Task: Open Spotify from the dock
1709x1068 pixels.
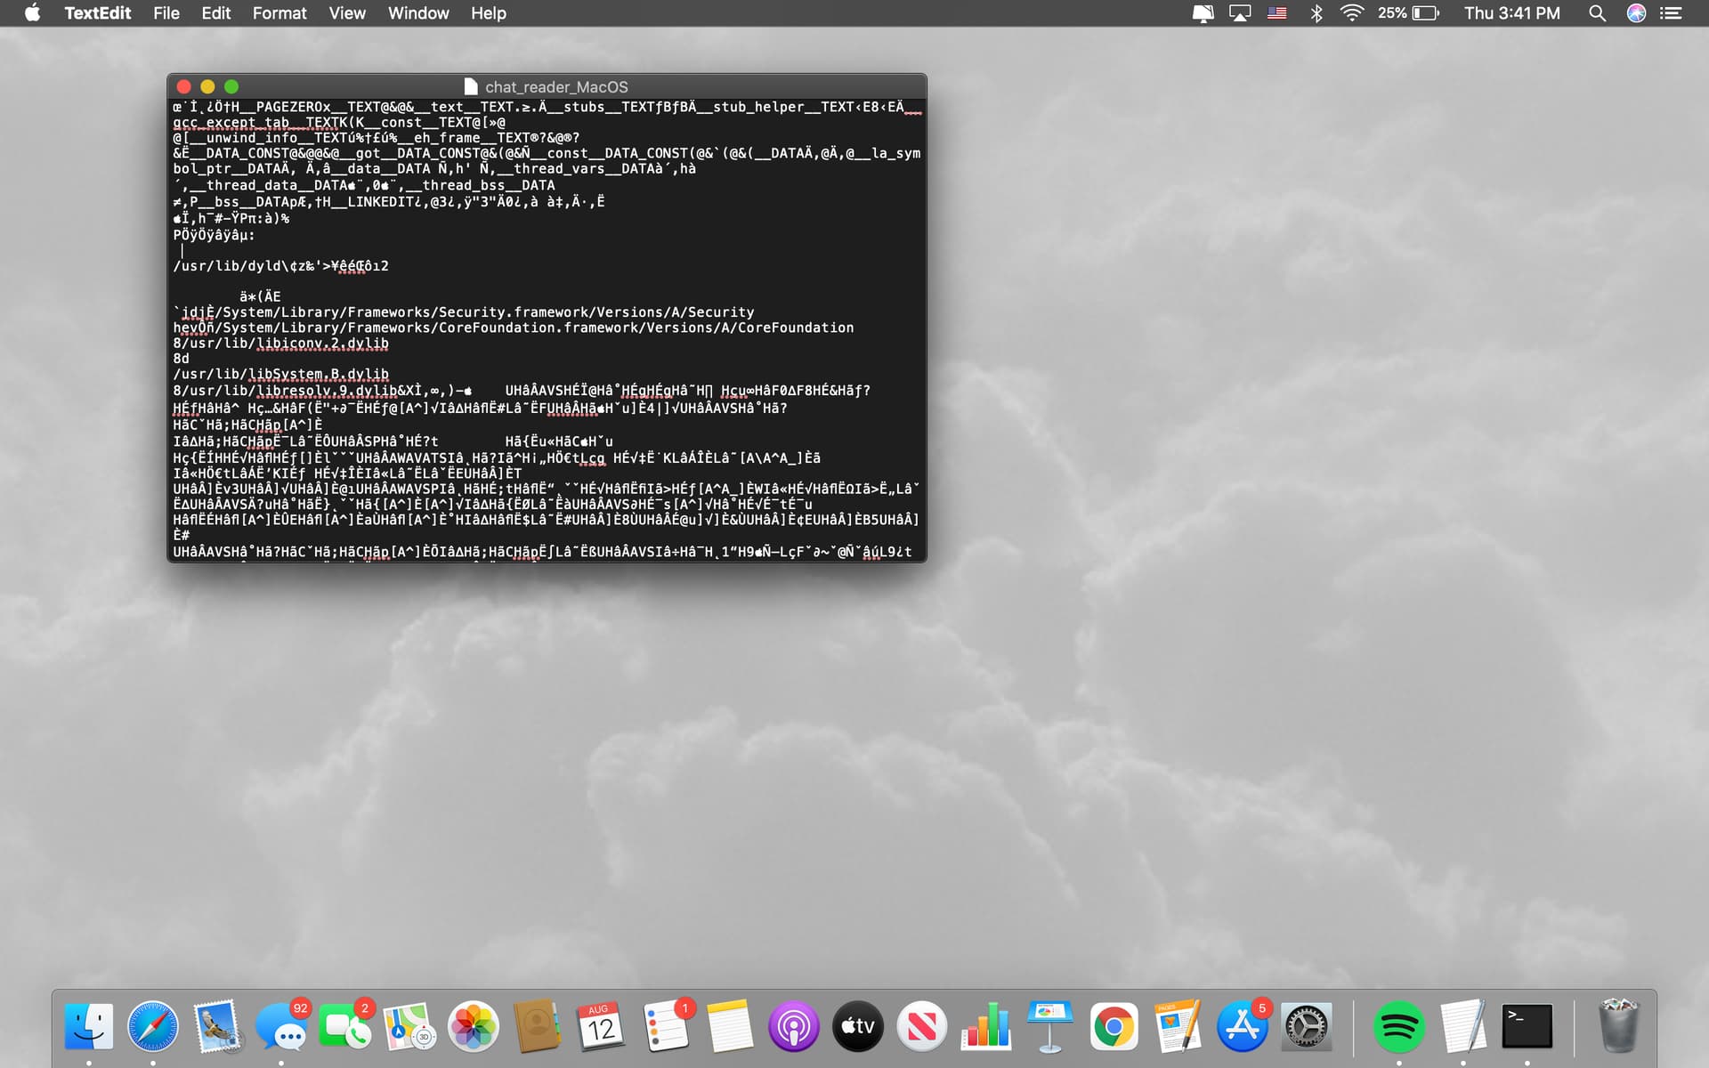Action: tap(1398, 1026)
